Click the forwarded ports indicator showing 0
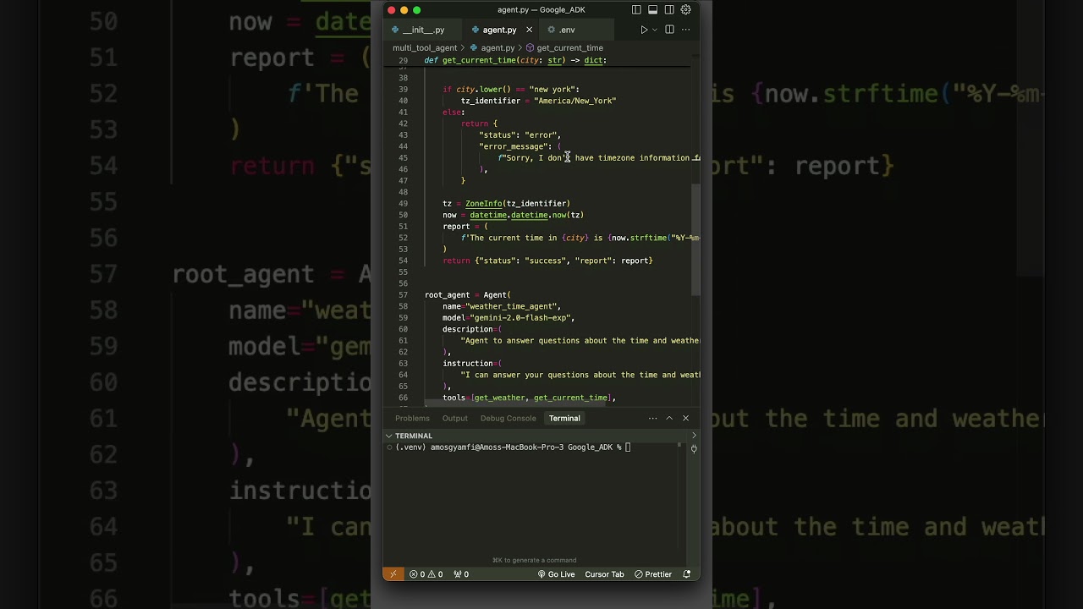This screenshot has height=609, width=1083. (461, 573)
